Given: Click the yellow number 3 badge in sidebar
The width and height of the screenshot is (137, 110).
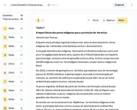Looking at the screenshot, I should coord(5,46).
